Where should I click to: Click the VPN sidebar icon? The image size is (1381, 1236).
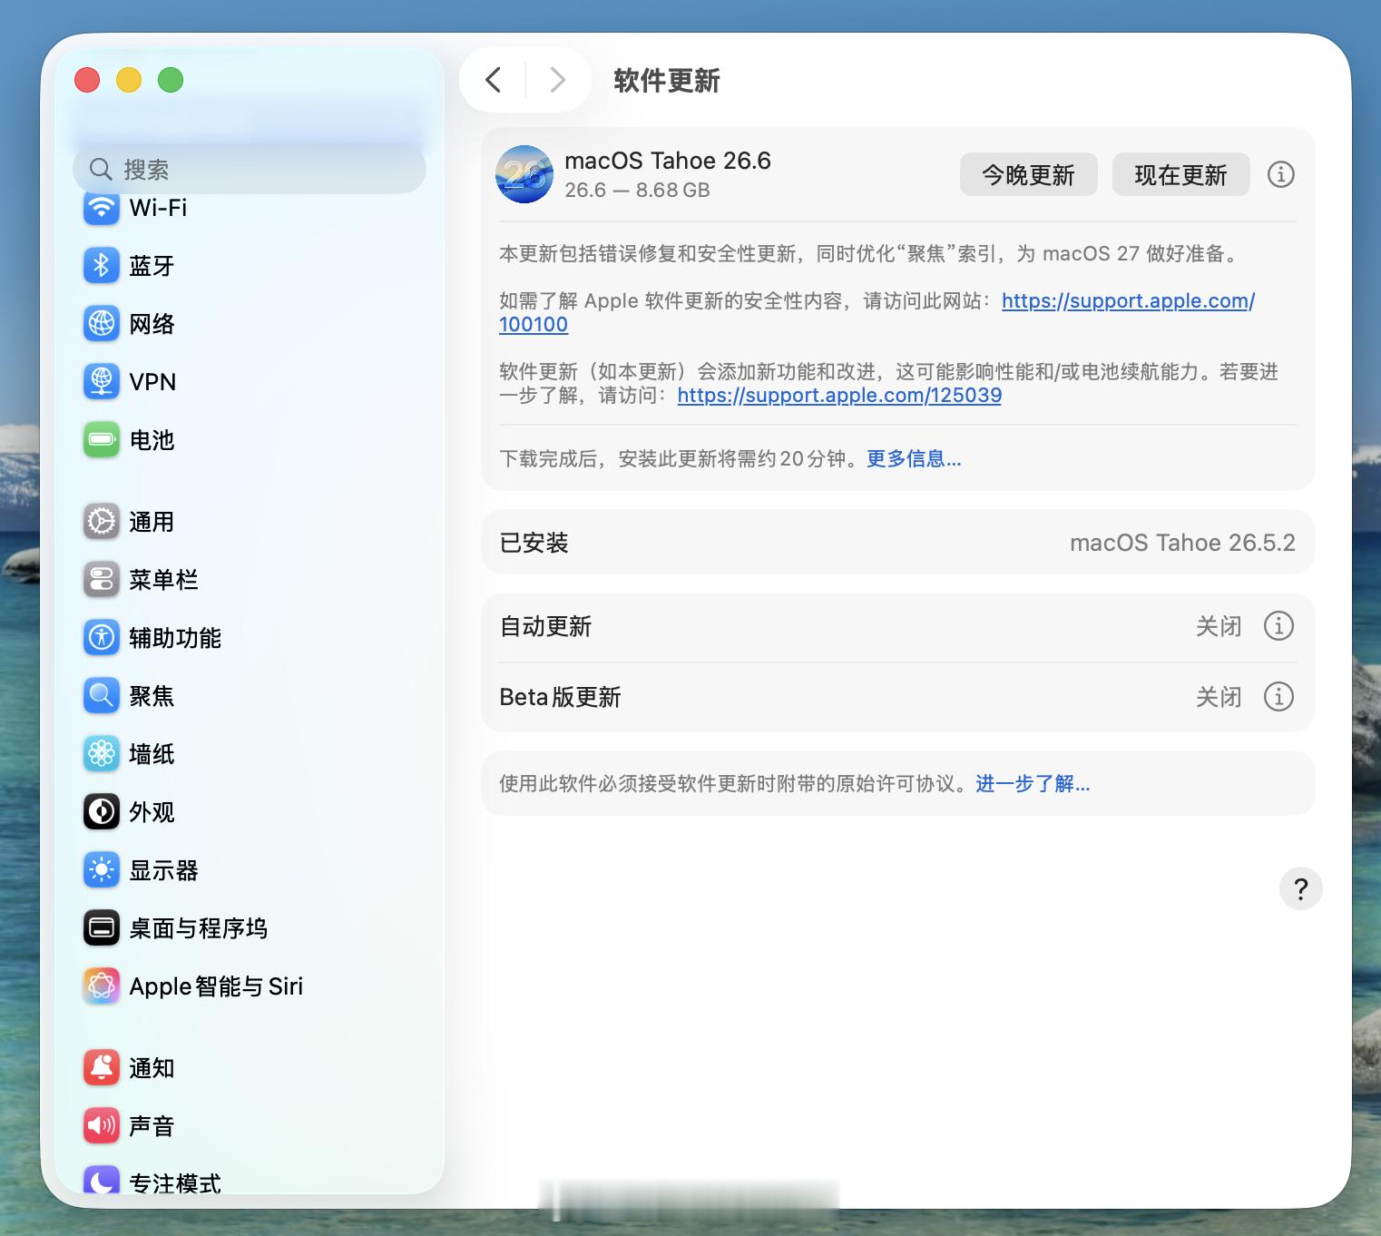102,382
